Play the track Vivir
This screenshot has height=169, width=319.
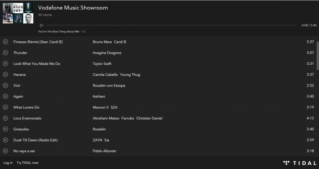point(5,86)
